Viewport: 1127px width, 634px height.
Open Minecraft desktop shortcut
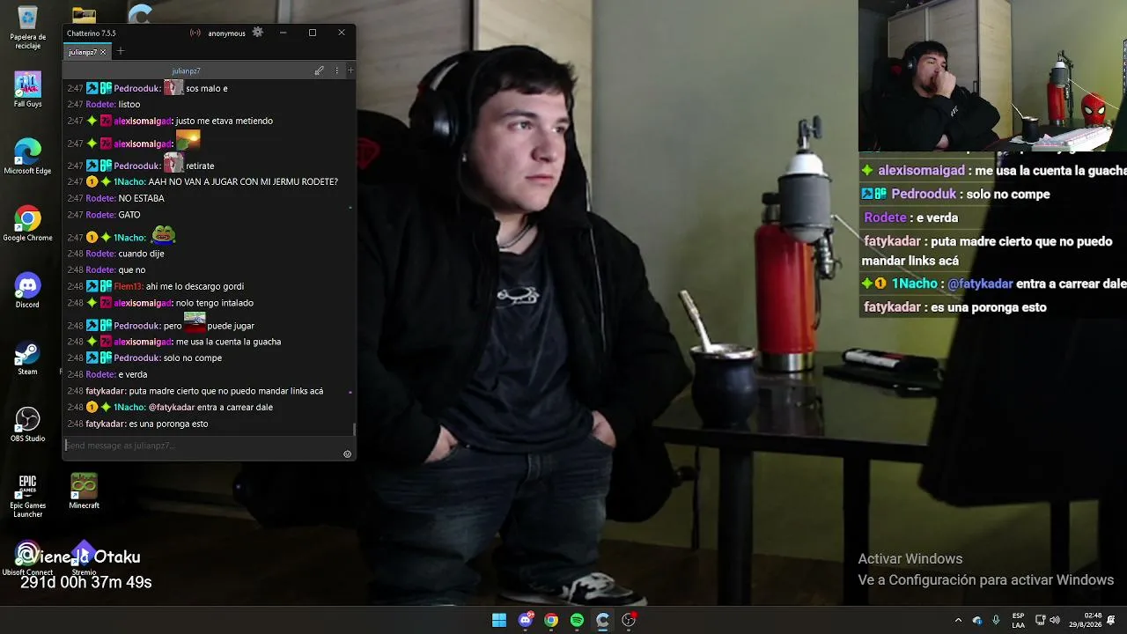point(84,491)
